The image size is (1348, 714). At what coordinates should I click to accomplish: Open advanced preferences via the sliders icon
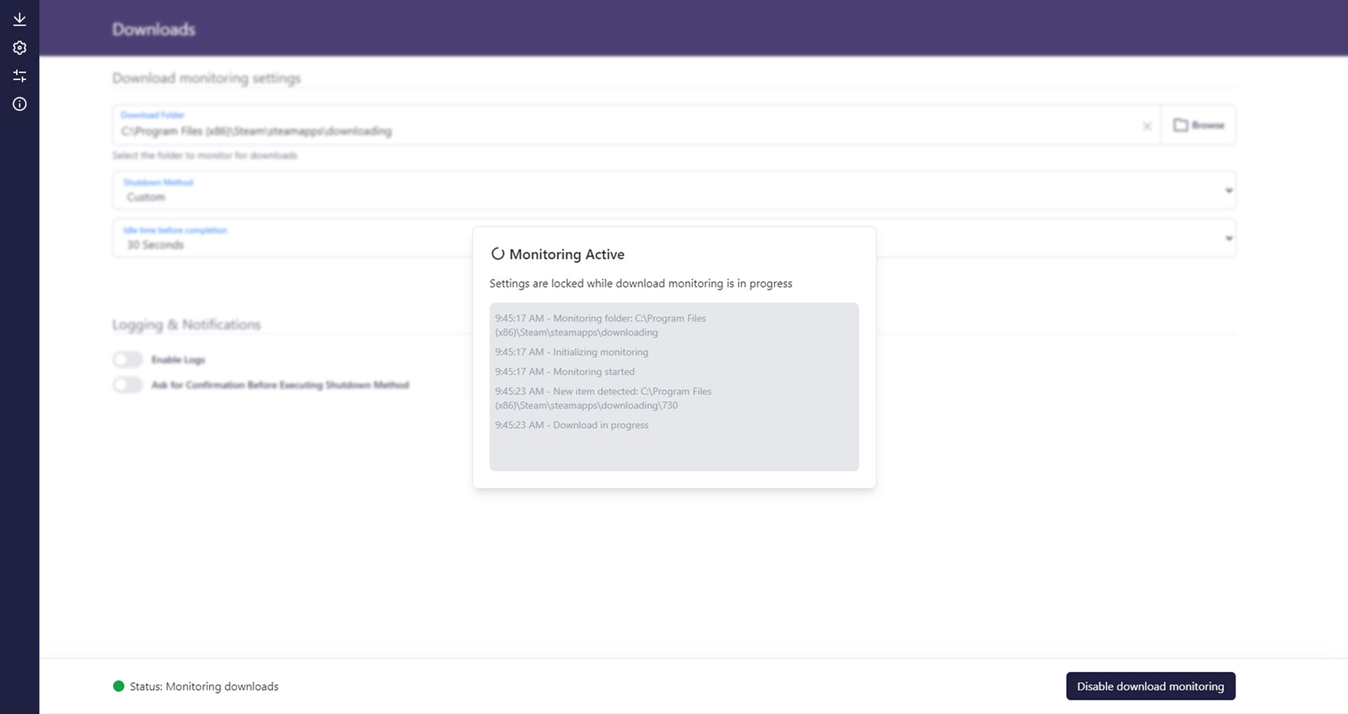click(19, 76)
